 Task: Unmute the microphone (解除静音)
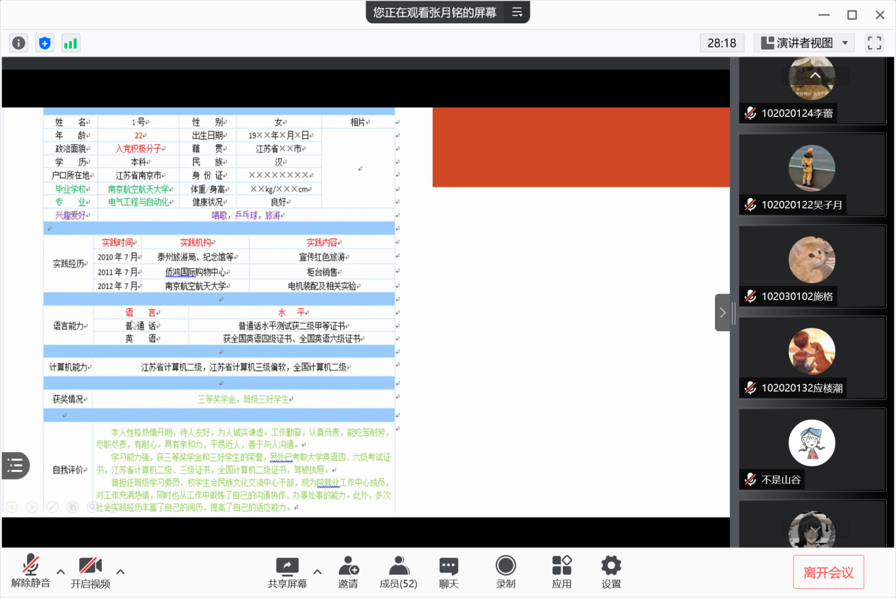click(x=30, y=572)
